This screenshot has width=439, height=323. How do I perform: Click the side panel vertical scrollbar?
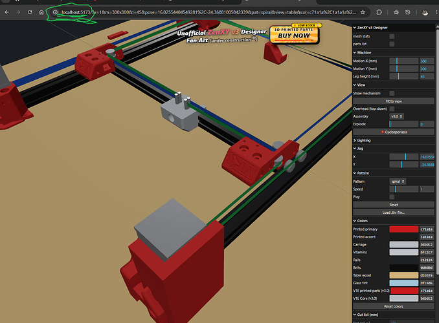(x=437, y=151)
